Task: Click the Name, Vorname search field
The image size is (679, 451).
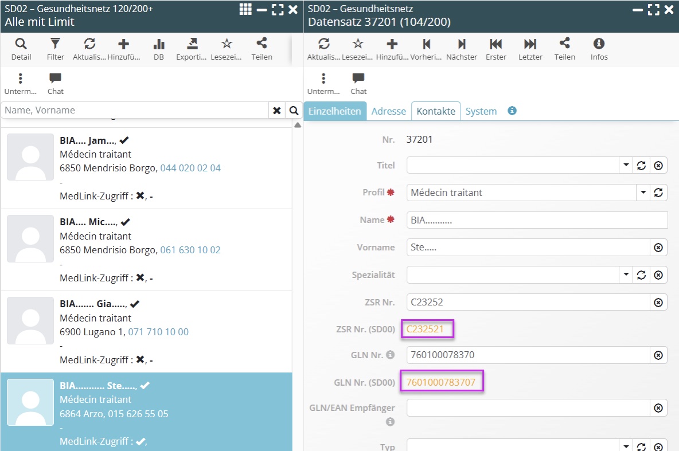Action: click(x=135, y=111)
